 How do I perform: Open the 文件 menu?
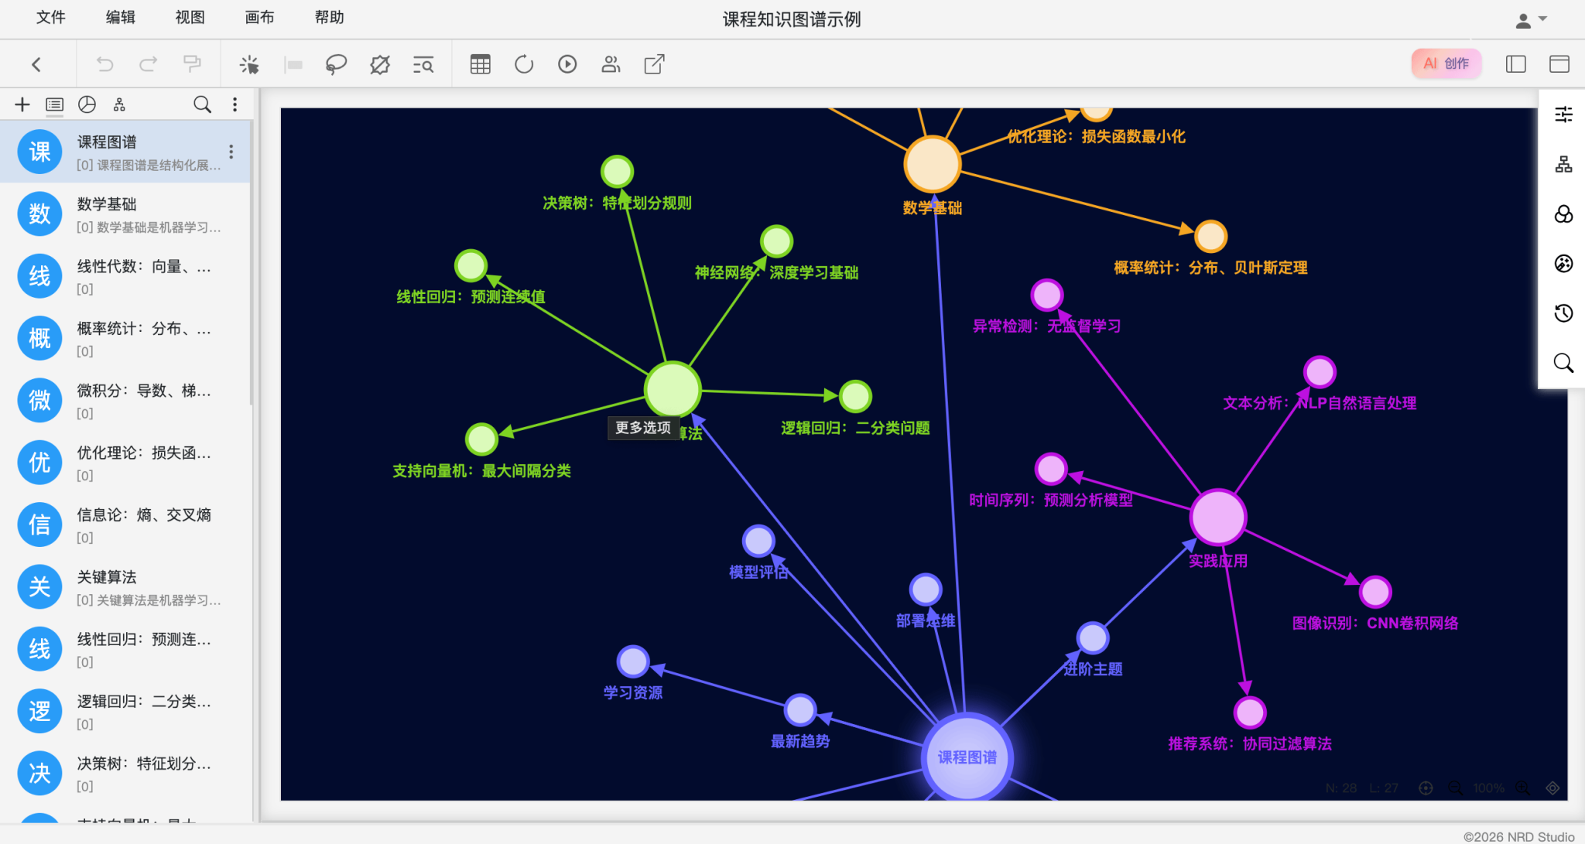click(51, 17)
